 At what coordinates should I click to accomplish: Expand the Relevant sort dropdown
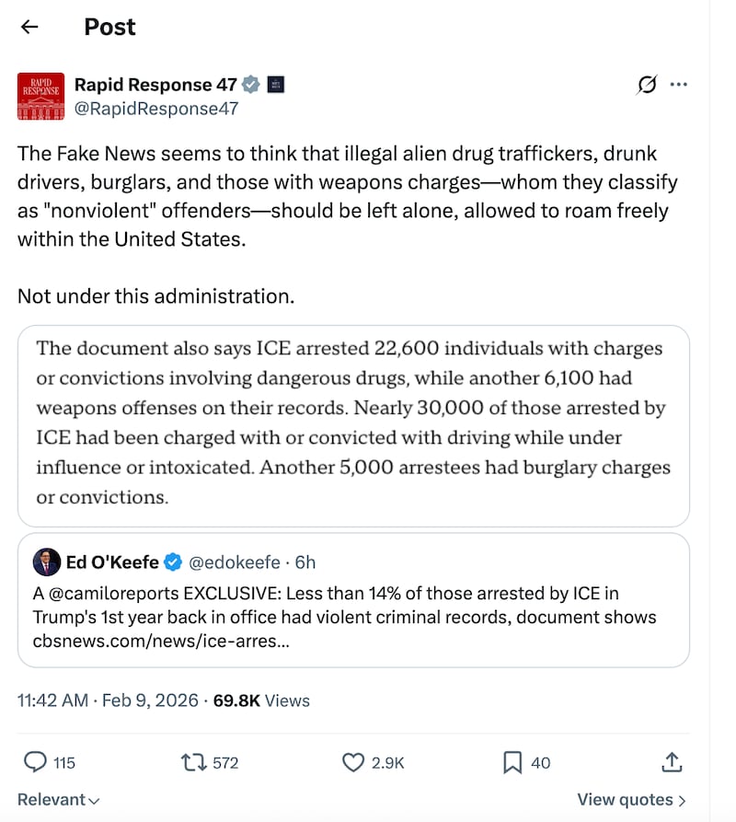(x=59, y=800)
